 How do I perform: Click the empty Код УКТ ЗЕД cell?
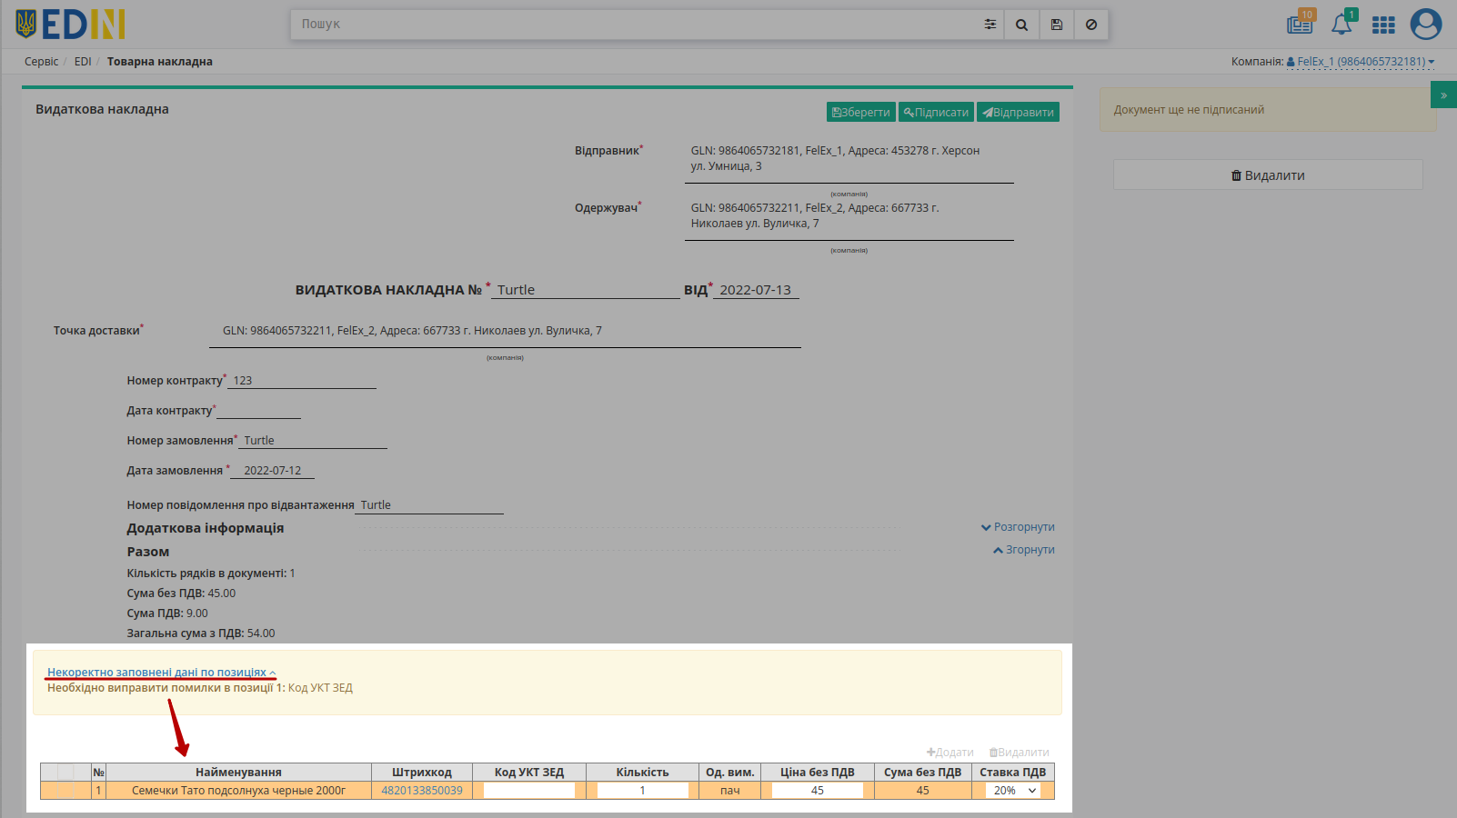click(529, 791)
